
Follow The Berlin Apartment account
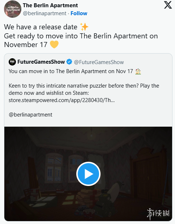coord(79,13)
